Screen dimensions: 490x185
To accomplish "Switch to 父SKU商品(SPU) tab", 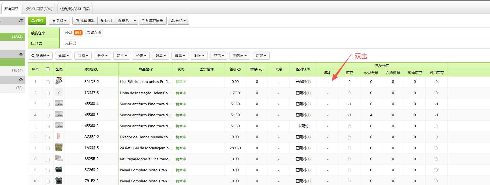I will pyautogui.click(x=39, y=9).
